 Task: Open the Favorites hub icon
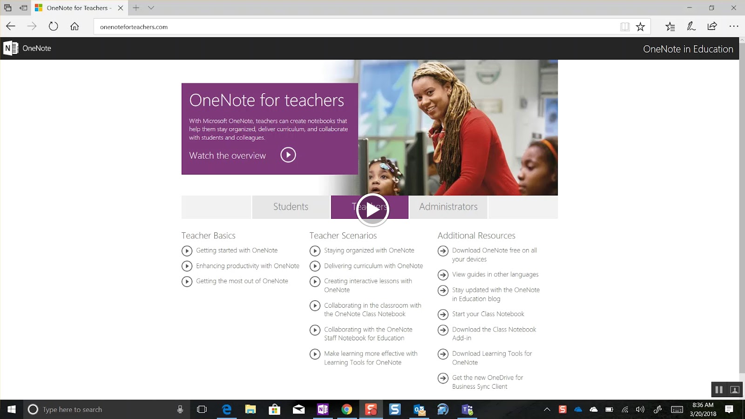click(x=670, y=27)
